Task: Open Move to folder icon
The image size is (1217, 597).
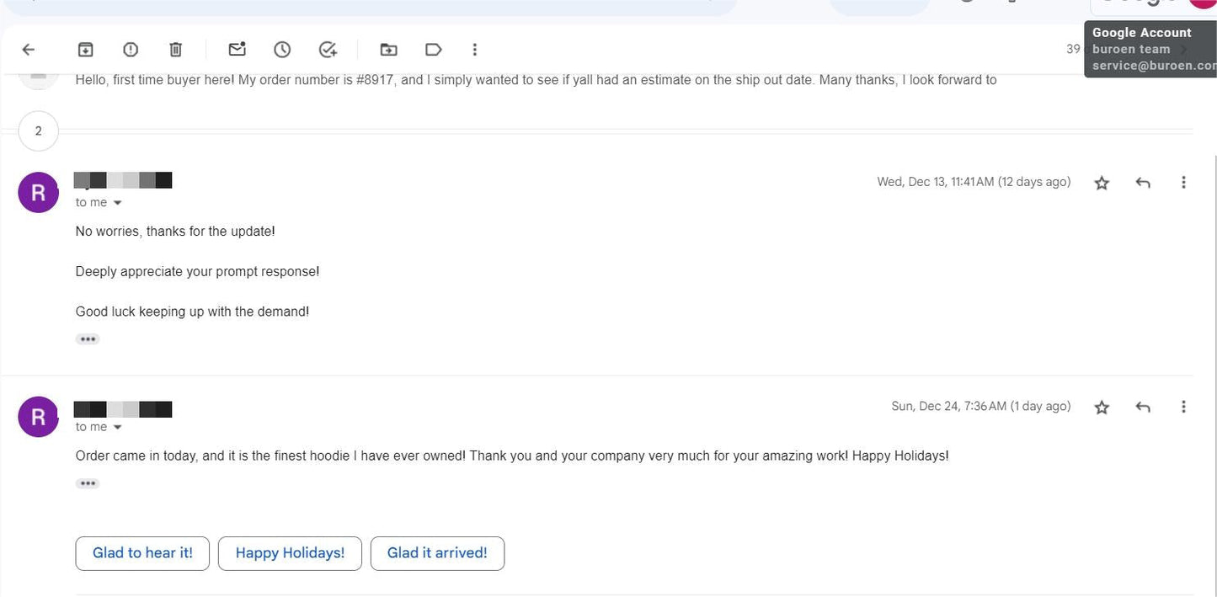Action: coord(388,50)
